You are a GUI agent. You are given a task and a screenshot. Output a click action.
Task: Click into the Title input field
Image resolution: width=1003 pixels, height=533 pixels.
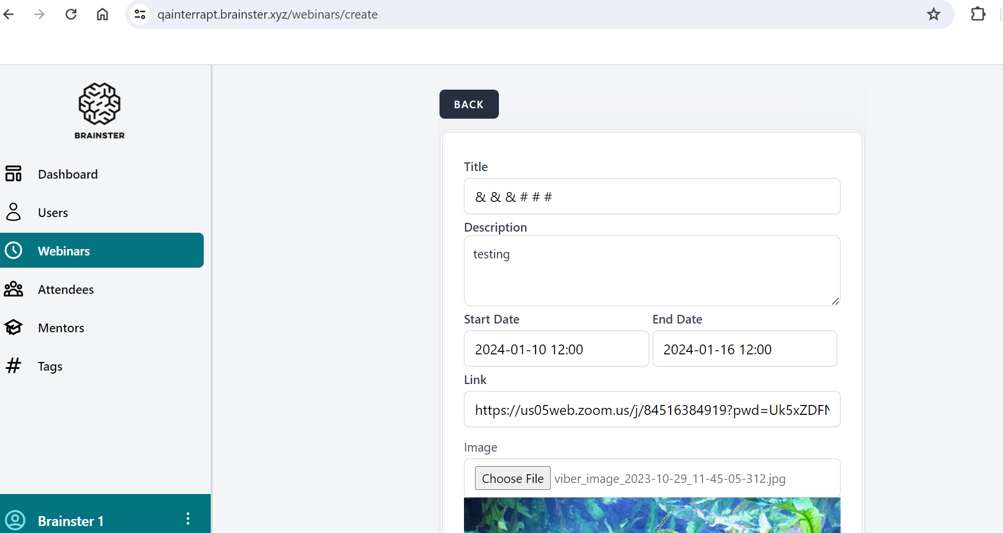651,197
